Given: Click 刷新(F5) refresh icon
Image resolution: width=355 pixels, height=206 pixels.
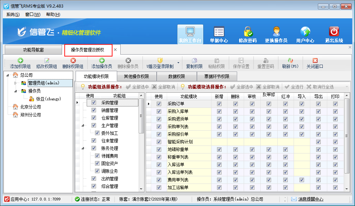Looking at the screenshot, I should 290,60.
